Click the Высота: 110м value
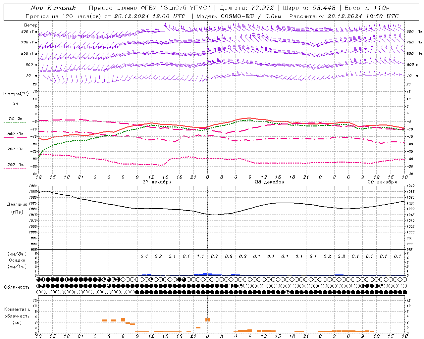 tap(367, 8)
